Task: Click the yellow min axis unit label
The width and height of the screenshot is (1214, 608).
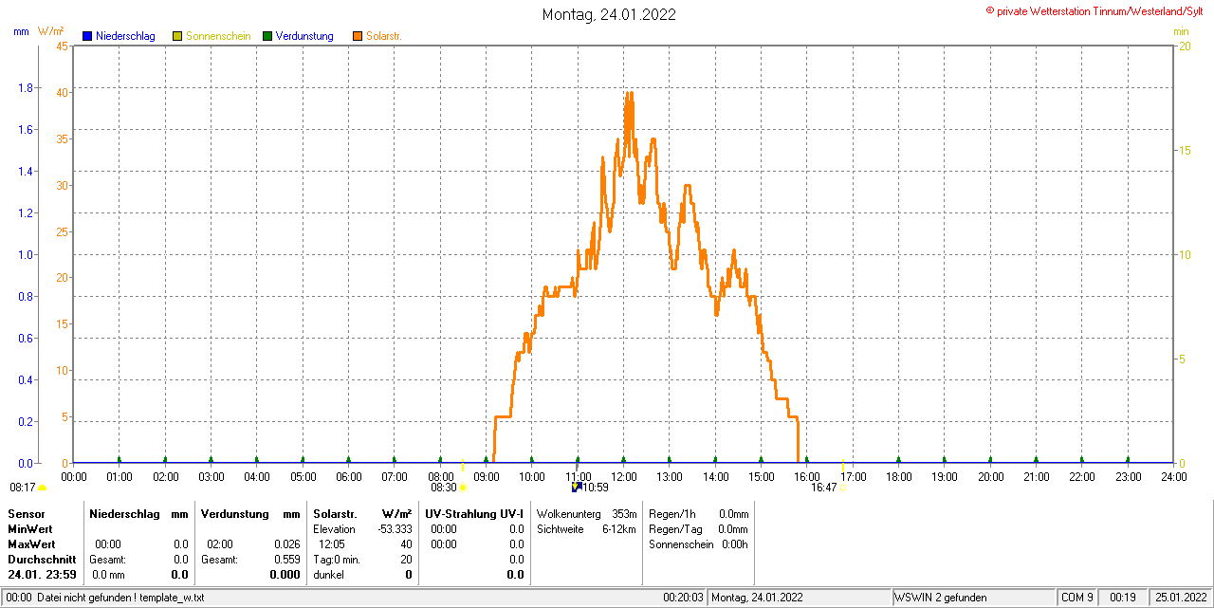Action: point(1181,31)
